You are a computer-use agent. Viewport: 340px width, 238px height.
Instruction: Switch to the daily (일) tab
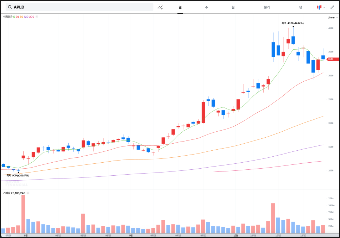pyautogui.click(x=180, y=7)
